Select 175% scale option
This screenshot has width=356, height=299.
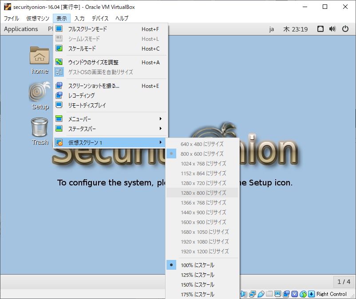click(202, 294)
